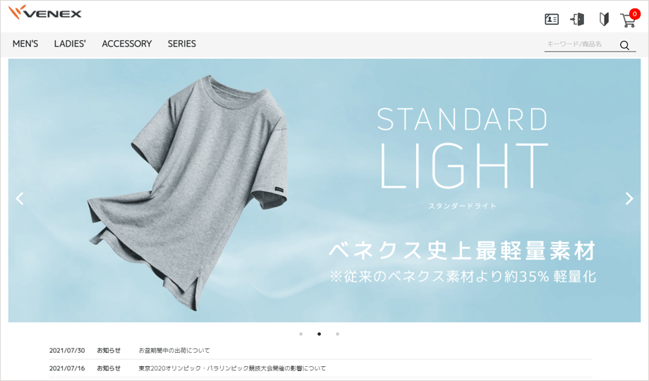Click the red cart count badge
The height and width of the screenshot is (381, 649).
(634, 13)
